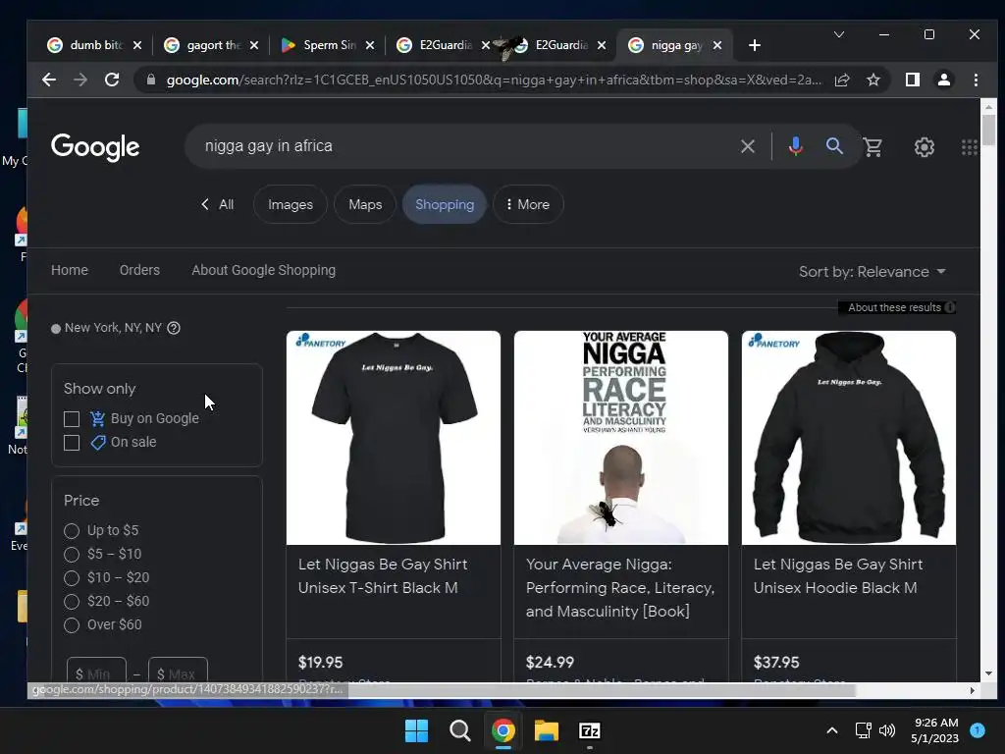Screen dimensions: 1005x754
Task: Pick the $20 – $60 price range
Action: 72,602
